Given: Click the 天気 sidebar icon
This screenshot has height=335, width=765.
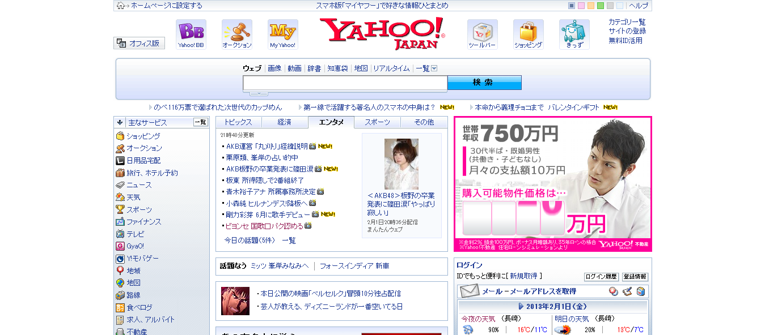Looking at the screenshot, I should [120, 197].
